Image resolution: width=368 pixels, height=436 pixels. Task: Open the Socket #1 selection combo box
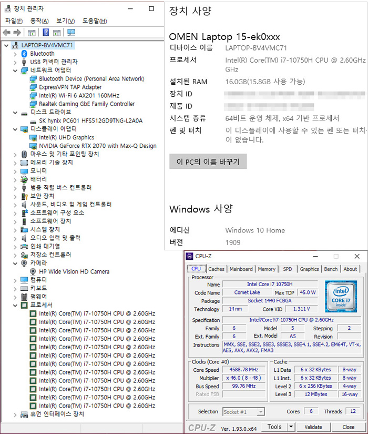pyautogui.click(x=243, y=411)
